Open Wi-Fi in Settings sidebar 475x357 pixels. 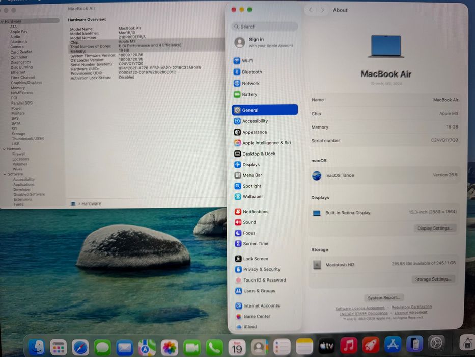(x=265, y=61)
